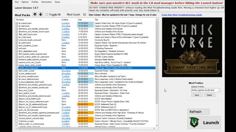Click the Save profile button
The width and height of the screenshot is (236, 132).
197,95
